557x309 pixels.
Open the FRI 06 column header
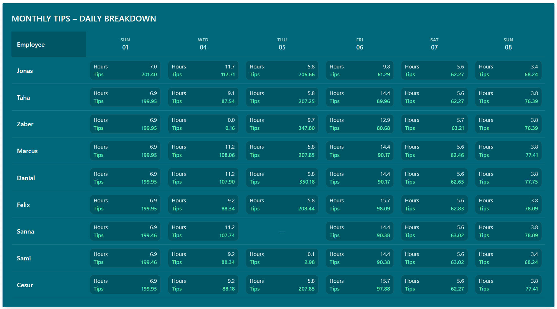click(x=359, y=44)
